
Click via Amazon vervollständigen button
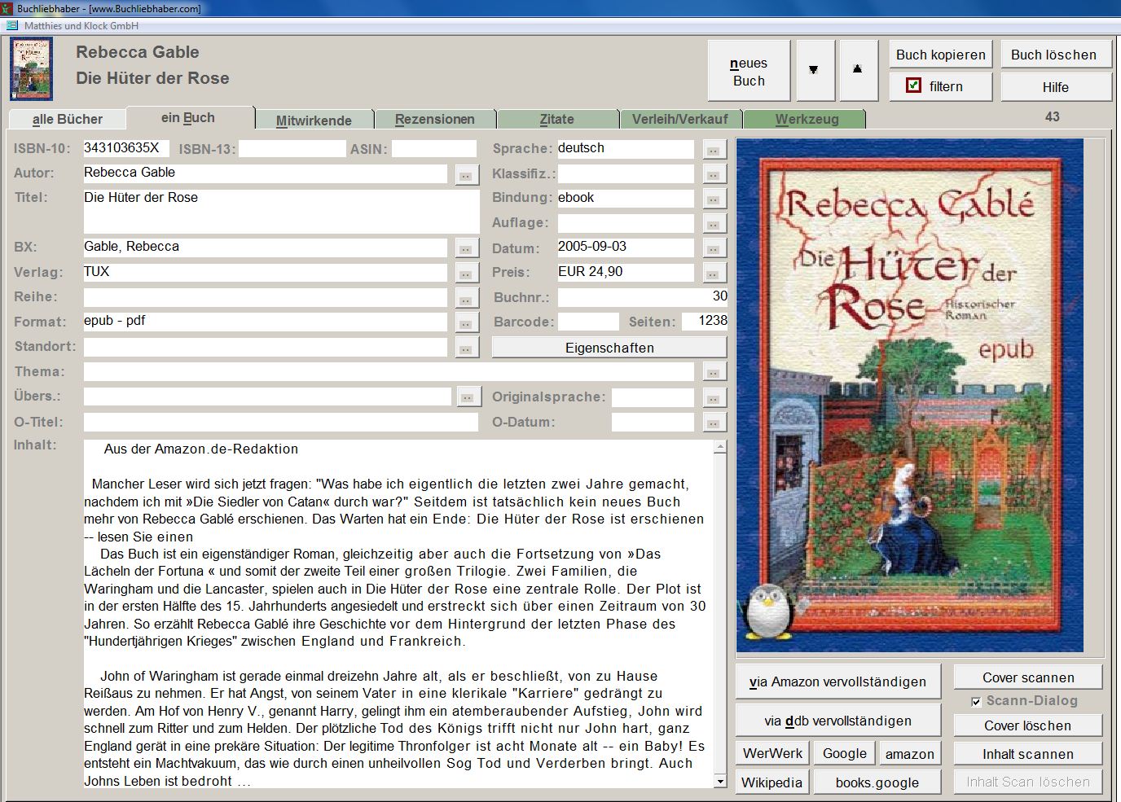(x=837, y=682)
